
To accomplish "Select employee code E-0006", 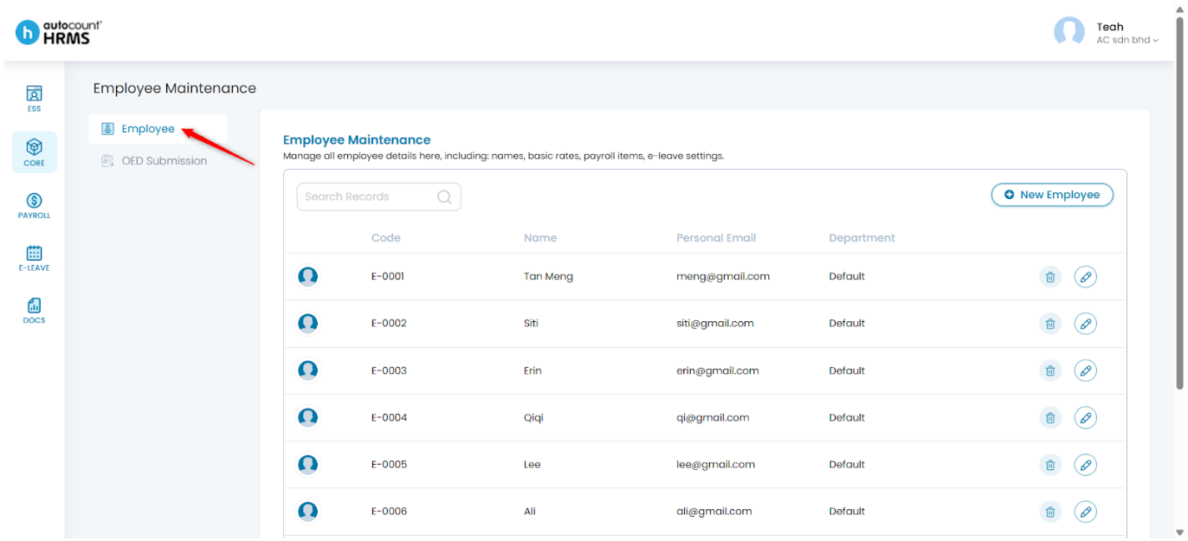I will coord(389,512).
